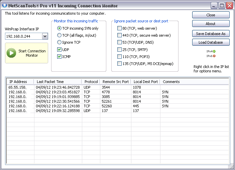Click the IPv4 green status icon

[x=214, y=51]
